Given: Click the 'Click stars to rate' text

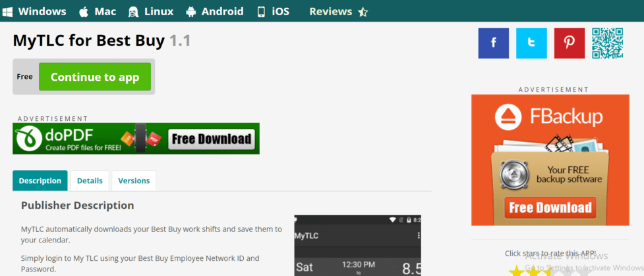Looking at the screenshot, I should [x=550, y=253].
